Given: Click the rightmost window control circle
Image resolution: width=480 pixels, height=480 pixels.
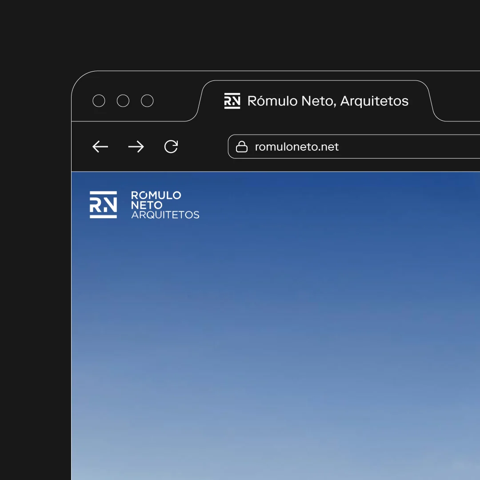Looking at the screenshot, I should point(147,101).
